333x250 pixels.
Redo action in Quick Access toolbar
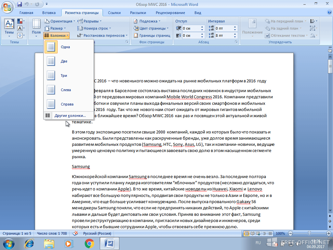pyautogui.click(x=37, y=4)
